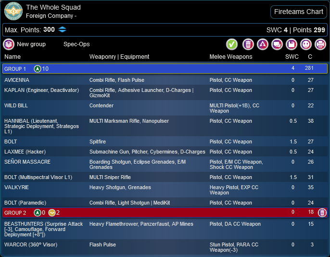The width and height of the screenshot is (330, 257).
Task: Click Heavy Flamethrower, Panzerfaust, AP Mines text
Action: pos(141,224)
